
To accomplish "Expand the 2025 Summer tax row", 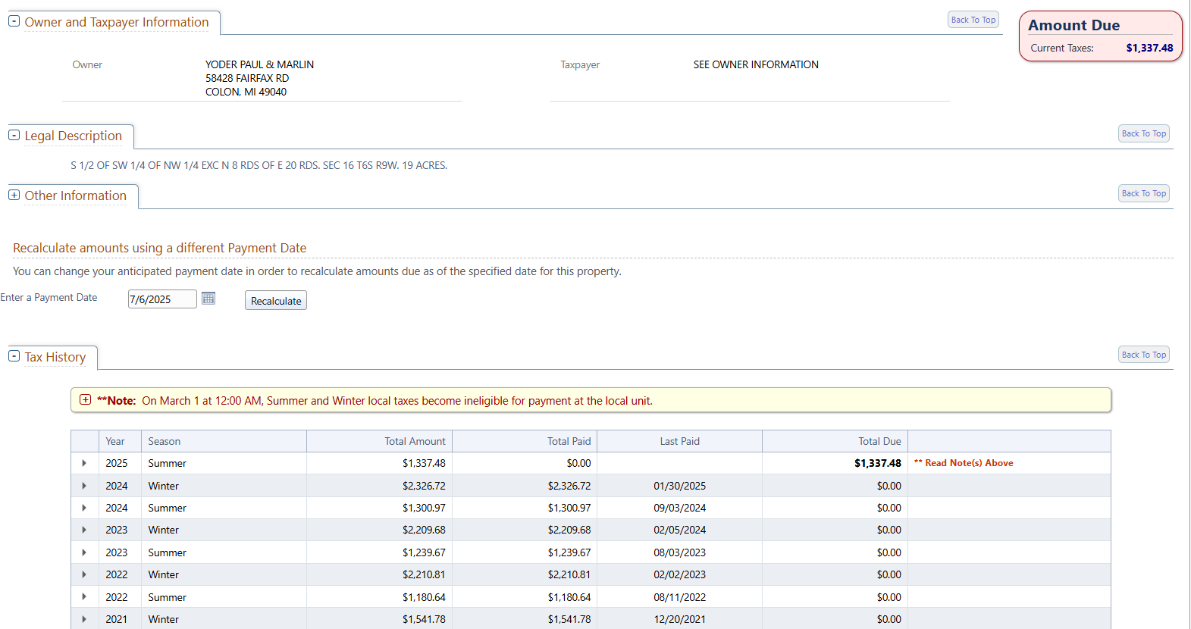I will pyautogui.click(x=84, y=463).
